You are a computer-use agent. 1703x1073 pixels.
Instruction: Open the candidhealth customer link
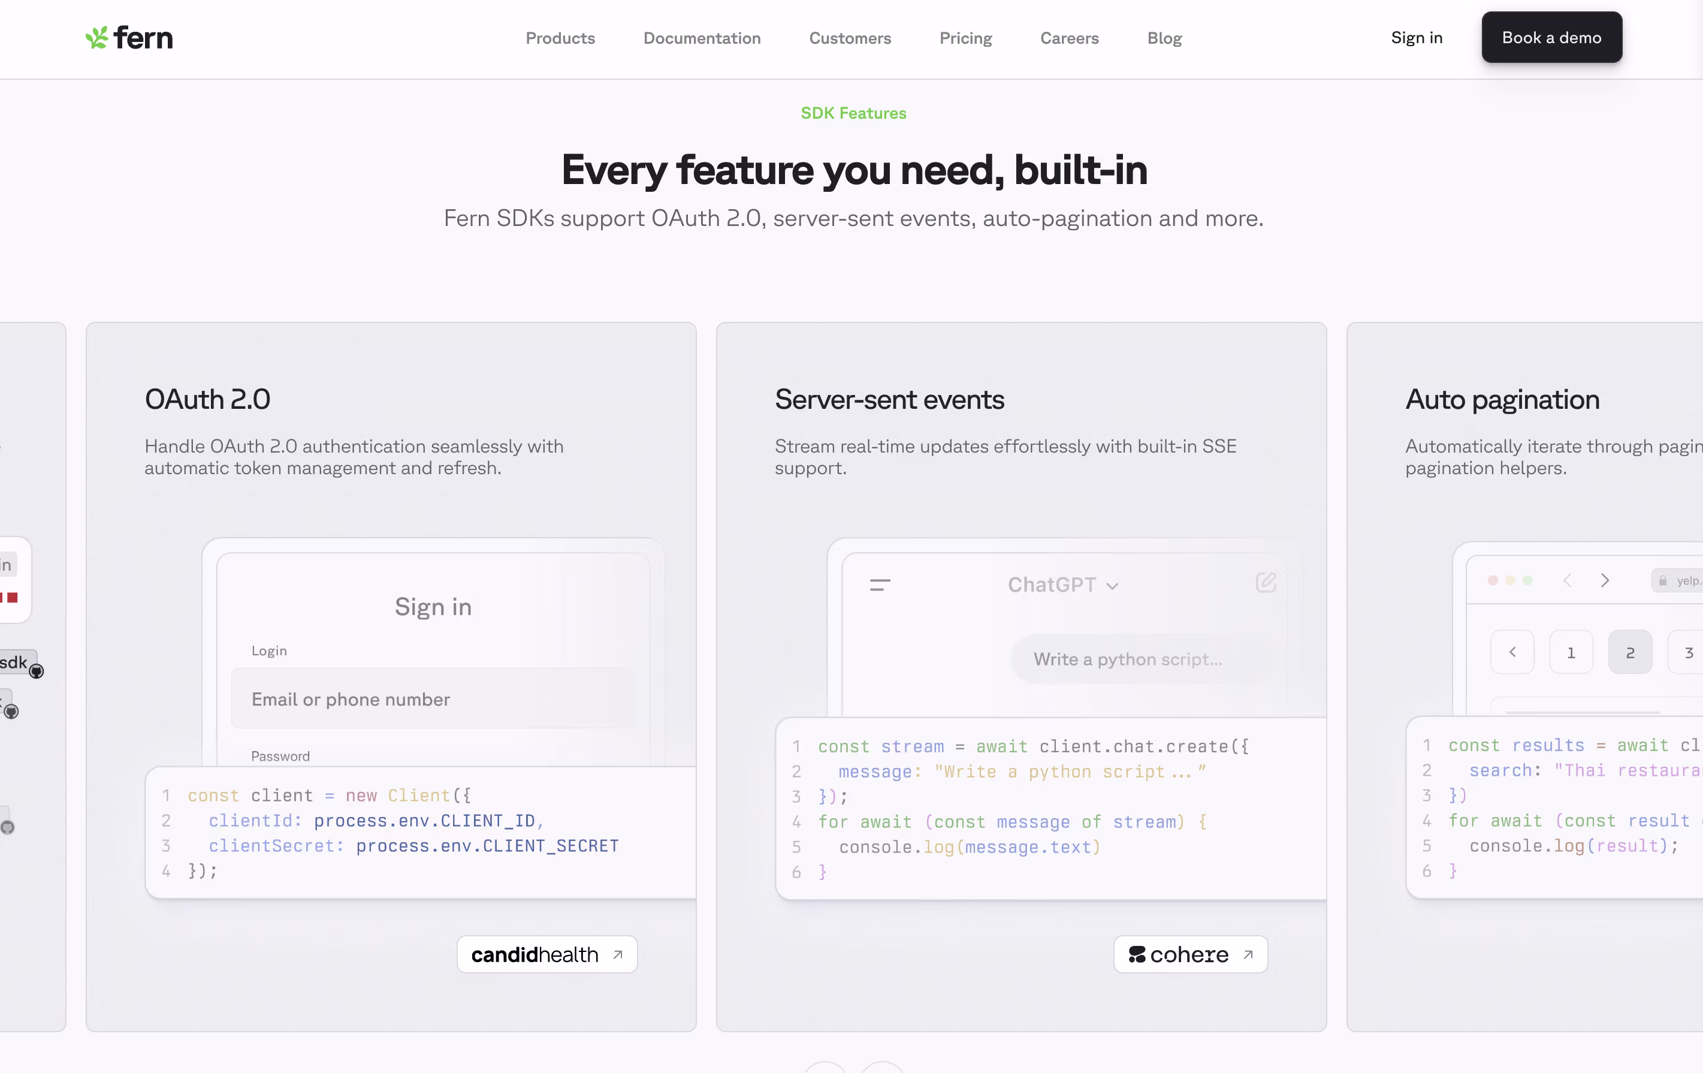pyautogui.click(x=546, y=954)
